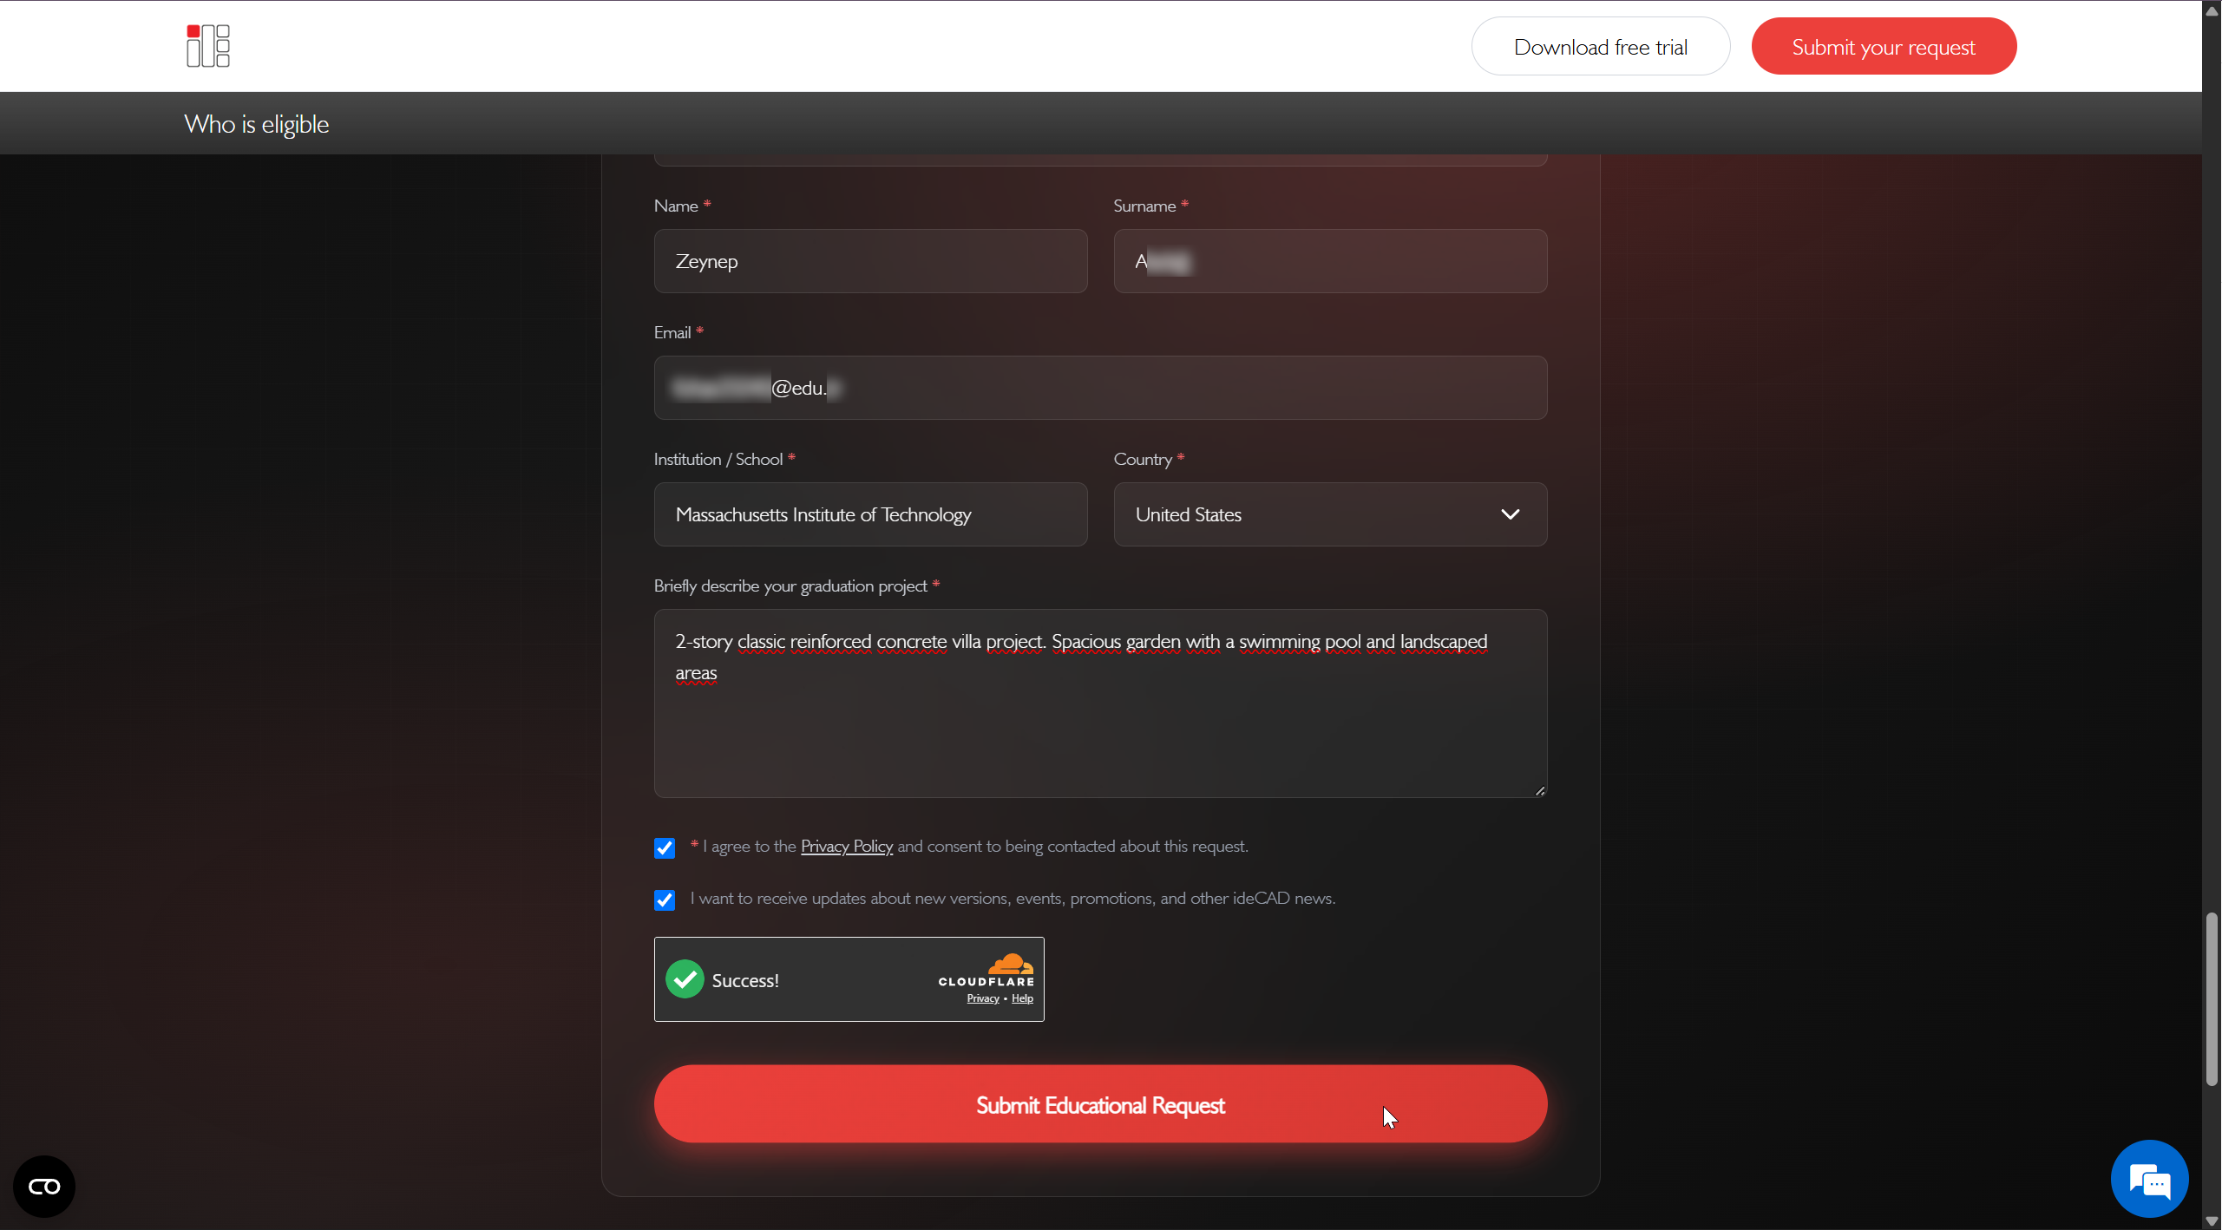Screen dimensions: 2222x1230
Task: Open the Privacy Policy link
Action: [x=846, y=846]
